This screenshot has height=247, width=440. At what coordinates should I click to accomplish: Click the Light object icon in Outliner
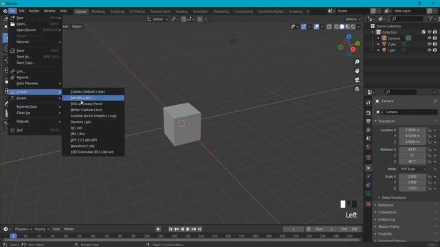point(384,50)
